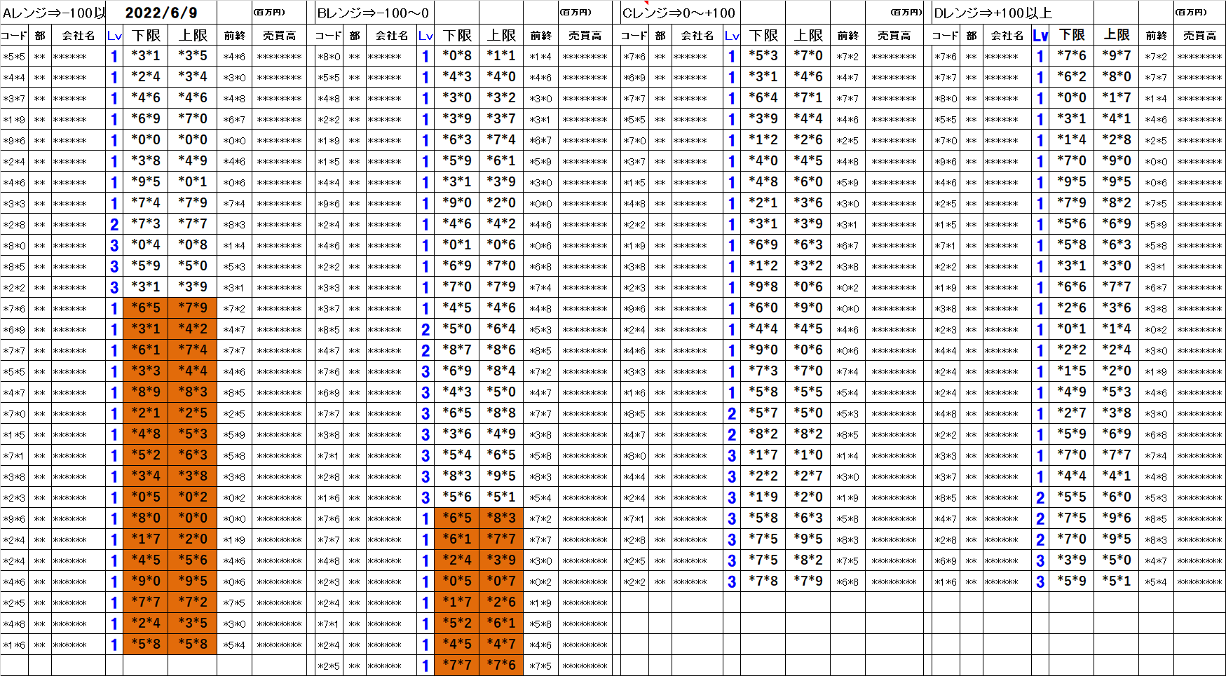Select the Dレンジ⇒+100以上 title cell
The image size is (1226, 676).
click(993, 13)
